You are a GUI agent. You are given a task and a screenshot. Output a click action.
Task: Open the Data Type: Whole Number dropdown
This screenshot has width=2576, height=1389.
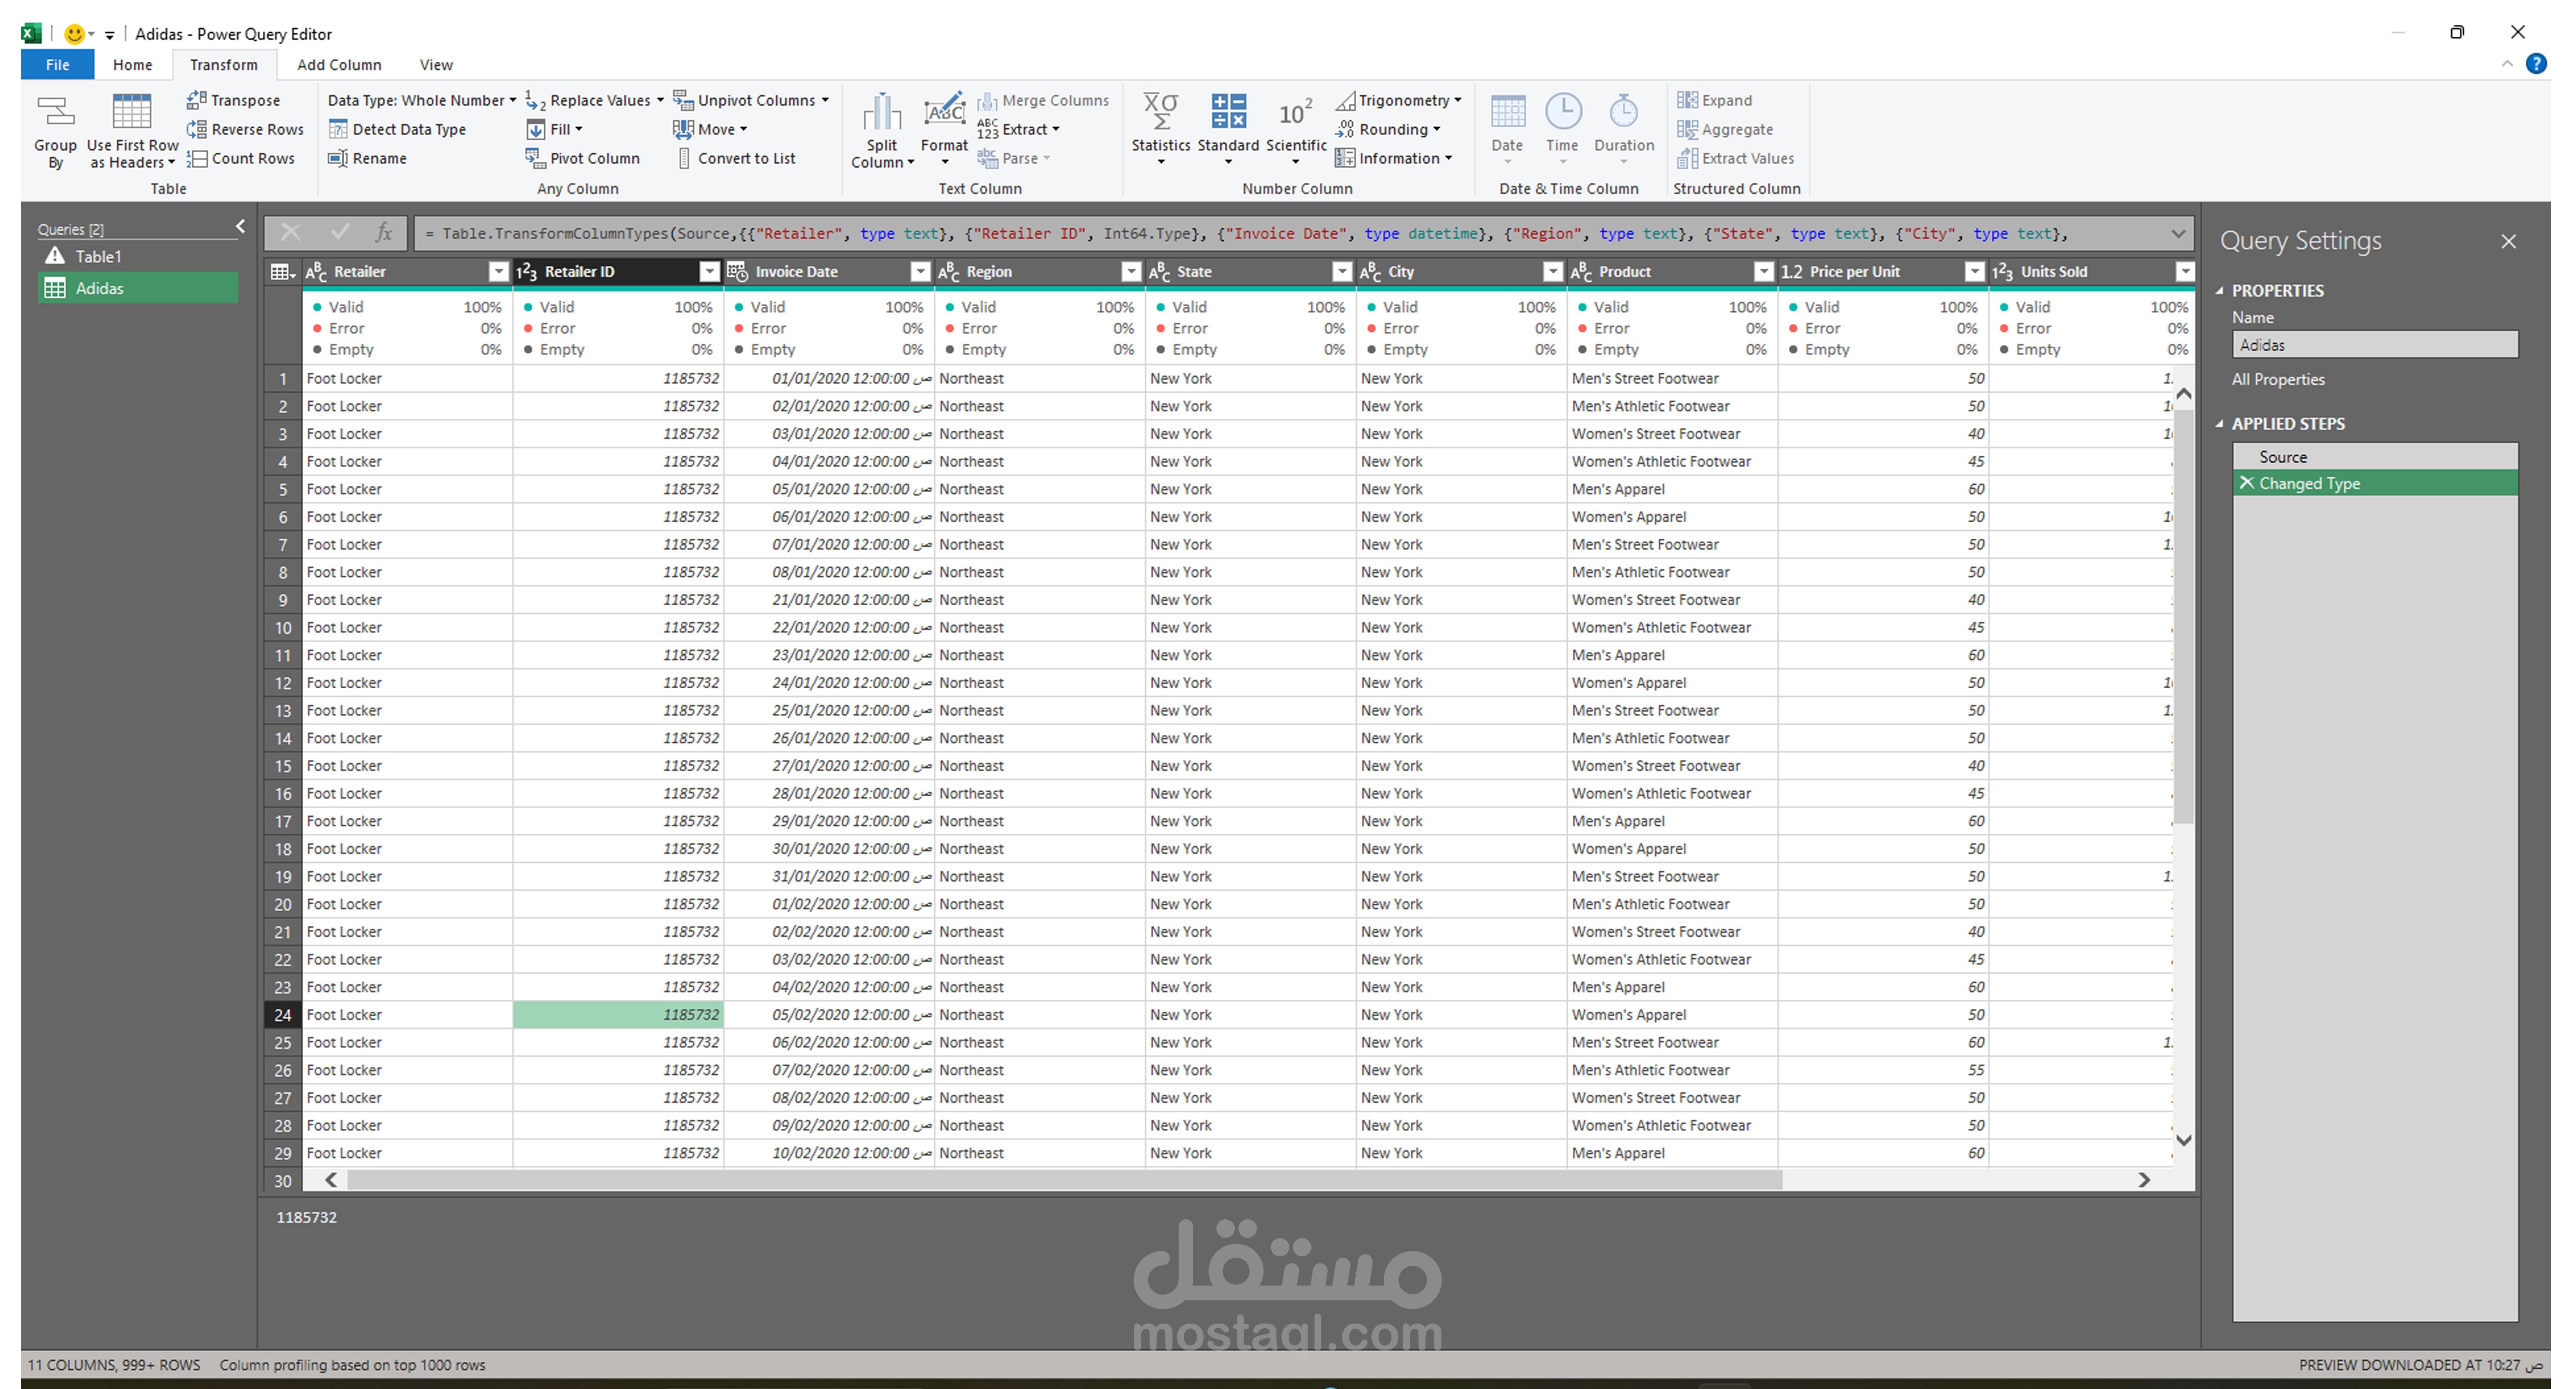(x=422, y=100)
